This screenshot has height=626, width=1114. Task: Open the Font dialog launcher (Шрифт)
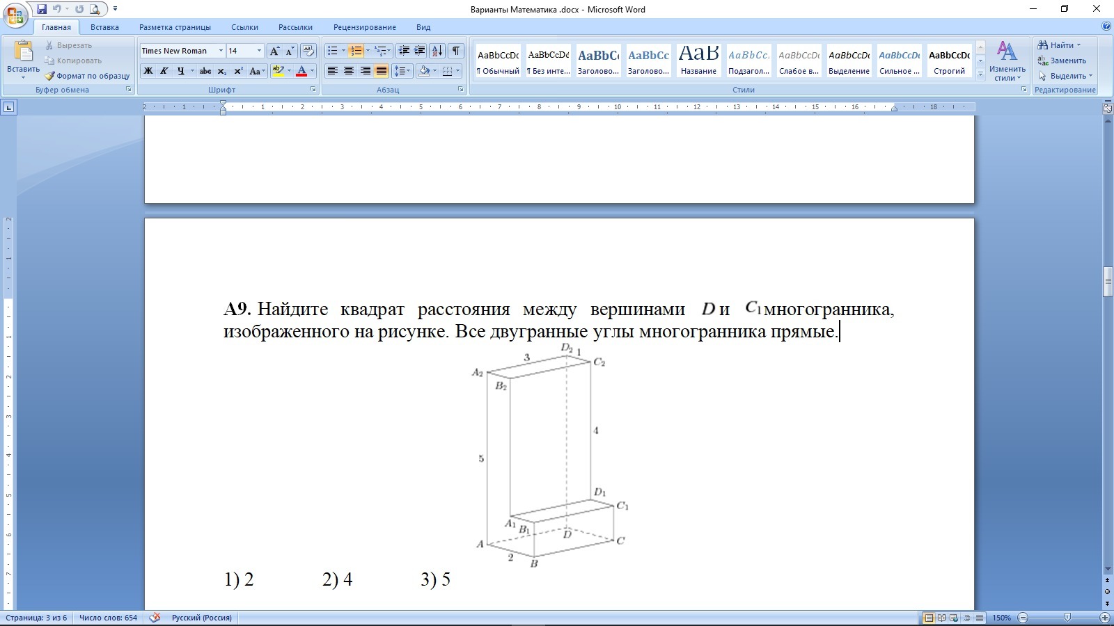[313, 89]
